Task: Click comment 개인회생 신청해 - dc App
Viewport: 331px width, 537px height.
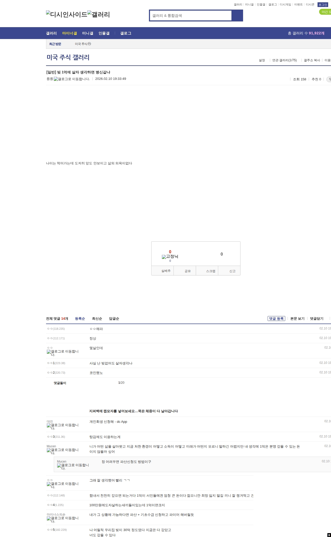Action: 108,422
